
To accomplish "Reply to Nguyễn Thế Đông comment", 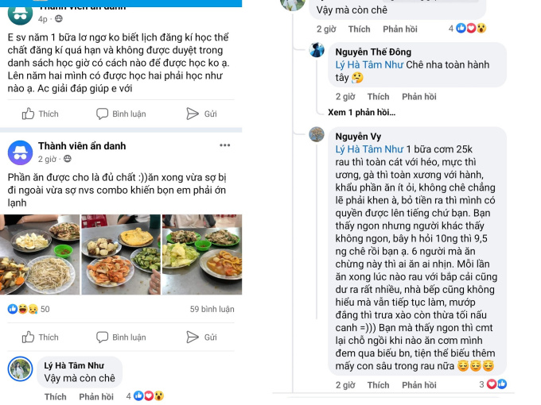I will pyautogui.click(x=419, y=96).
